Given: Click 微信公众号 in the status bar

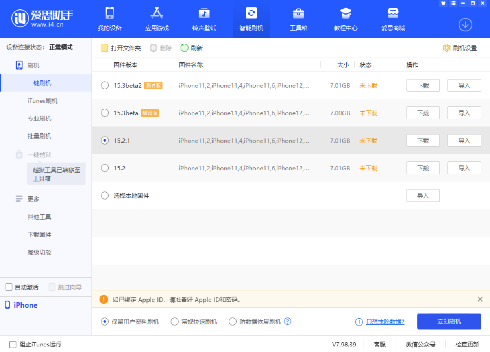Looking at the screenshot, I should [x=421, y=345].
